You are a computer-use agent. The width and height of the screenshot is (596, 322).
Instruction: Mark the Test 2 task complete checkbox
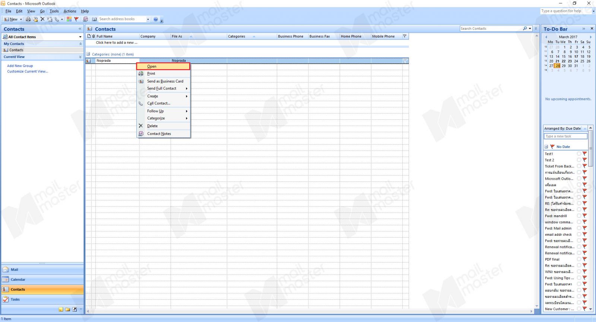click(579, 160)
